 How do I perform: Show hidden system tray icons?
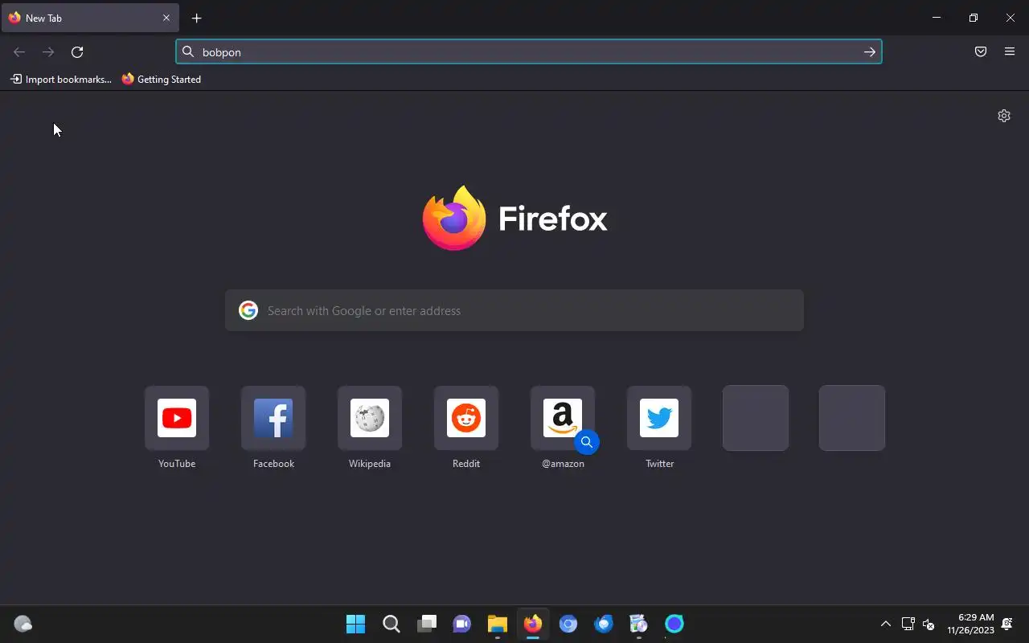886,624
